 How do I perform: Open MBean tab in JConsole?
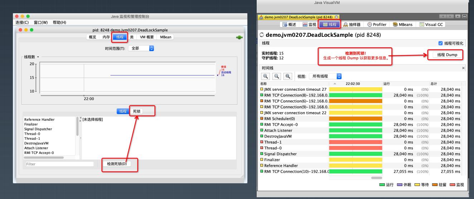coord(165,37)
